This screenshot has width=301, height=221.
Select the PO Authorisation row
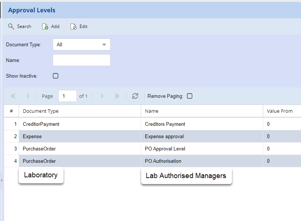tap(163, 161)
